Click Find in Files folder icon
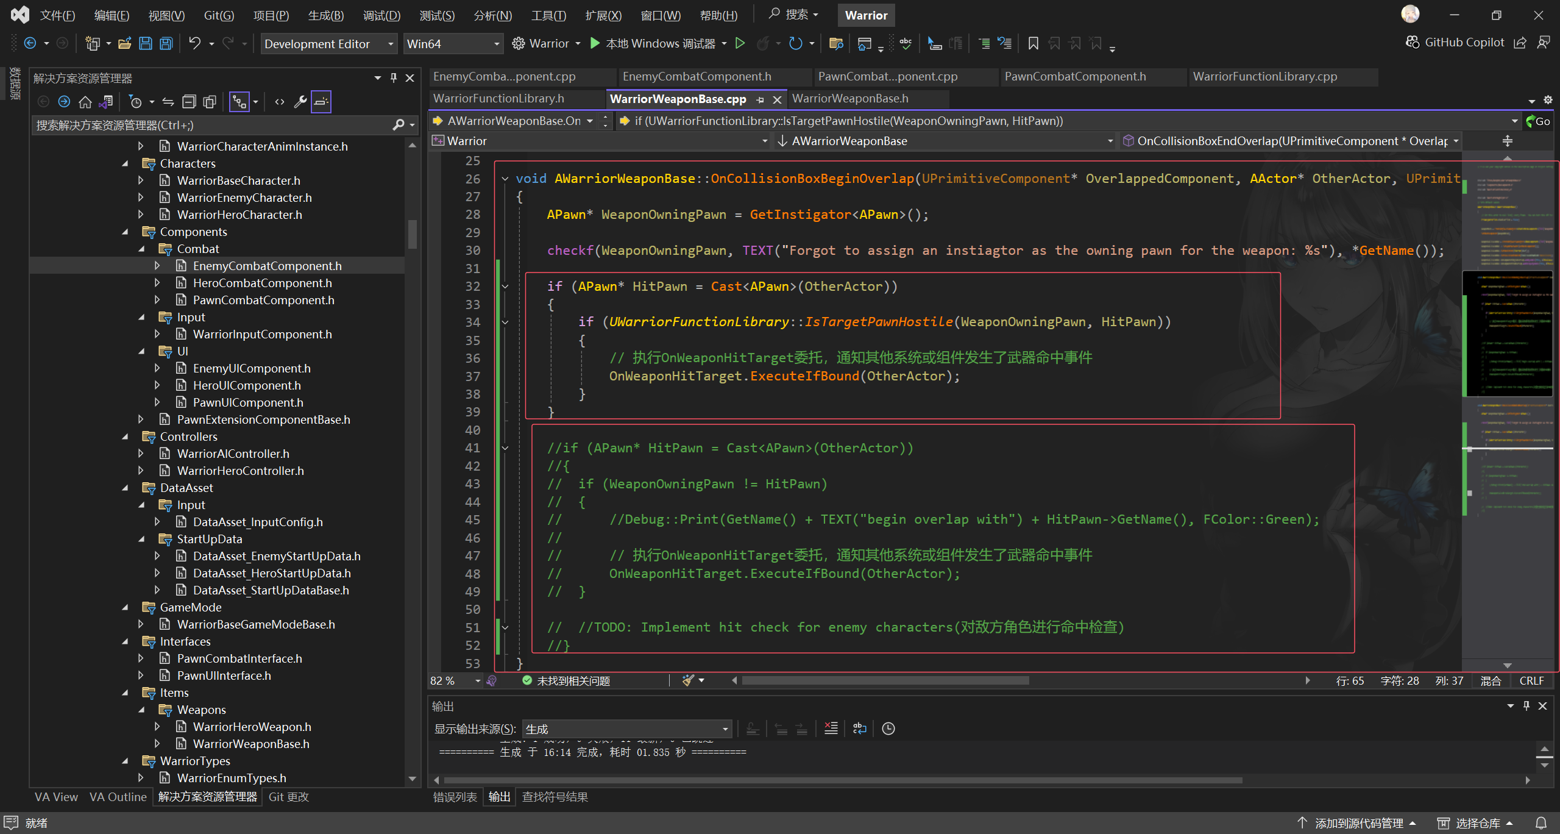The image size is (1560, 834). point(836,43)
